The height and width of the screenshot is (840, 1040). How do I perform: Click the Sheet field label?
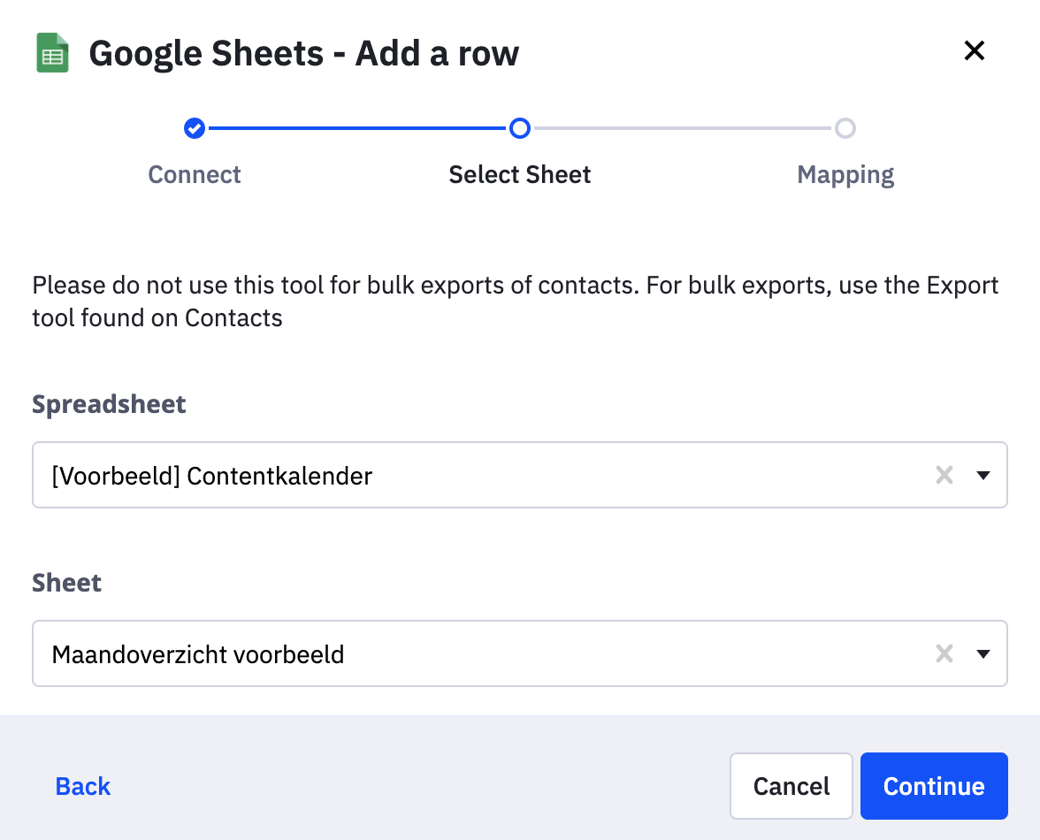[66, 583]
